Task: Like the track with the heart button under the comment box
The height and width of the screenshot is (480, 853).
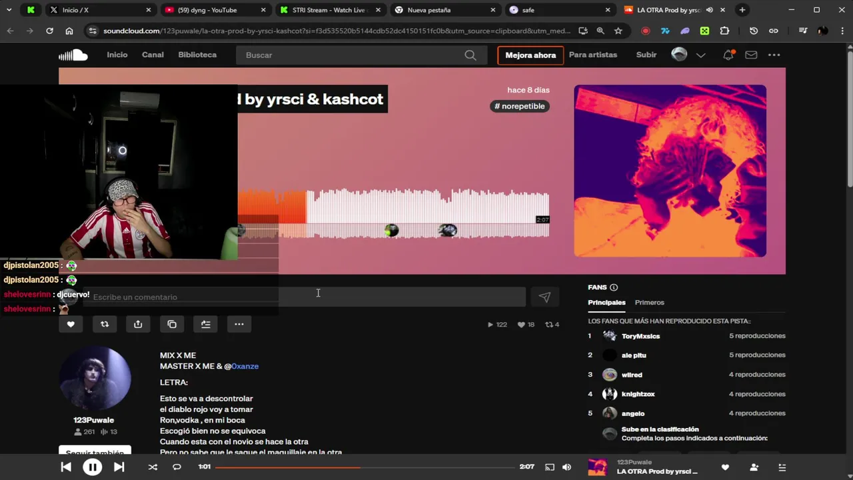Action: 71,324
